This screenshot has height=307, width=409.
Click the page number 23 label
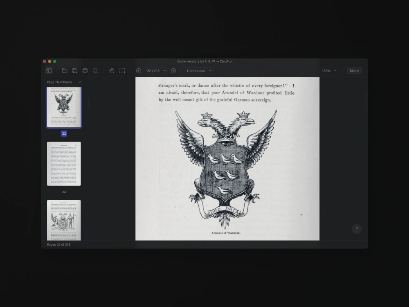64,192
